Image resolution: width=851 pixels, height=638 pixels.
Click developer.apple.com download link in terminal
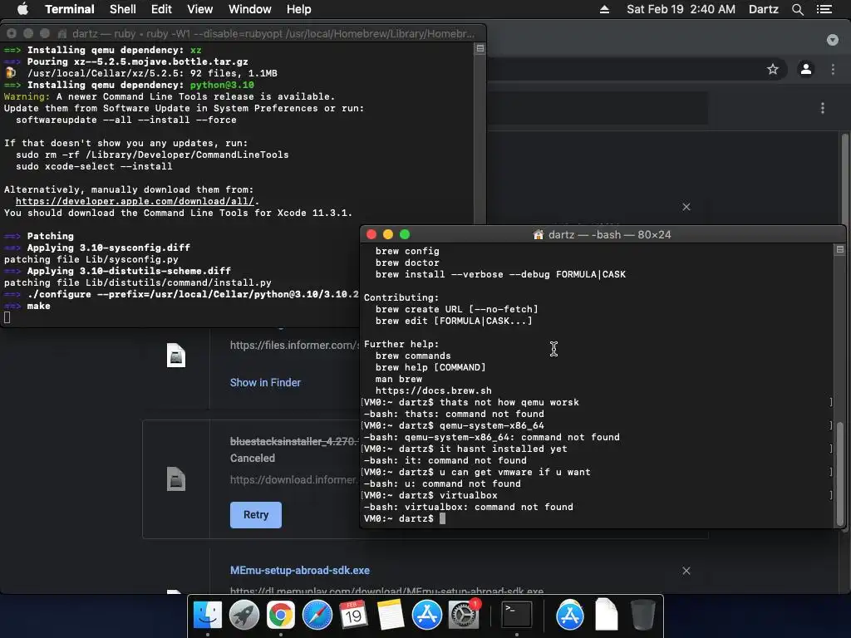click(135, 201)
